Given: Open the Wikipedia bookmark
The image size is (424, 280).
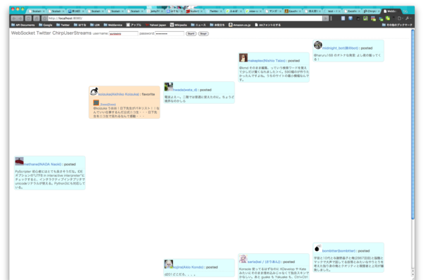Looking at the screenshot, I should tap(179, 25).
